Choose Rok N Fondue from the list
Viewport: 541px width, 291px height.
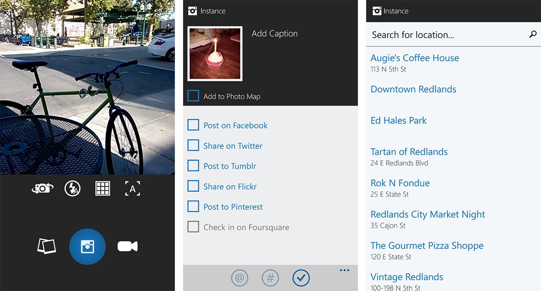tap(400, 183)
